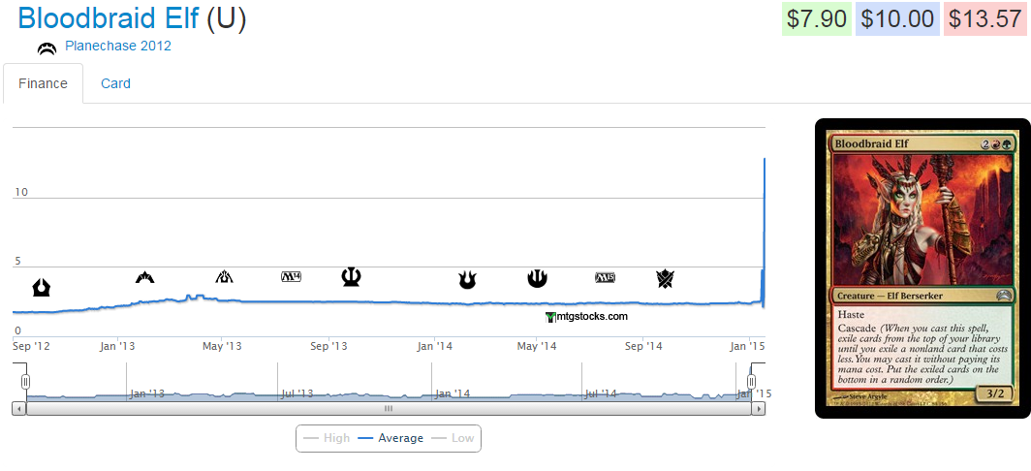Click the Return to Ravnica set icon near Sep '12
The width and height of the screenshot is (1031, 471).
(42, 287)
